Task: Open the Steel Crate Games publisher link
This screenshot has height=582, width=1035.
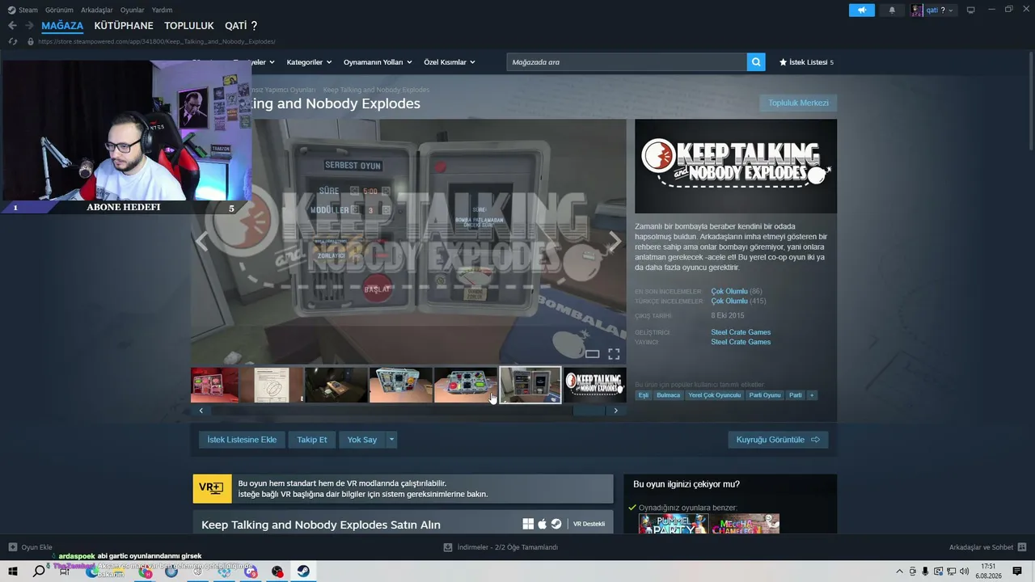Action: [x=741, y=342]
